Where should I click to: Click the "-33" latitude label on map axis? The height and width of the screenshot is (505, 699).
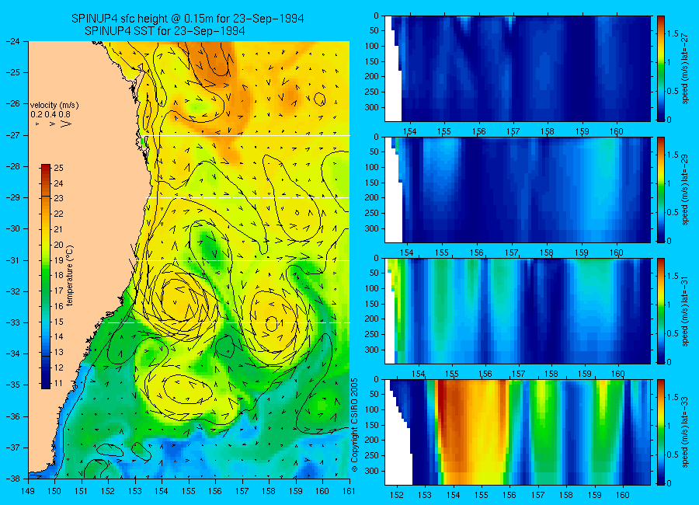(13, 322)
